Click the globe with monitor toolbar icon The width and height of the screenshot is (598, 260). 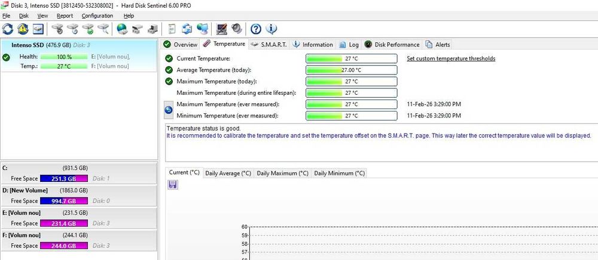tap(202, 29)
